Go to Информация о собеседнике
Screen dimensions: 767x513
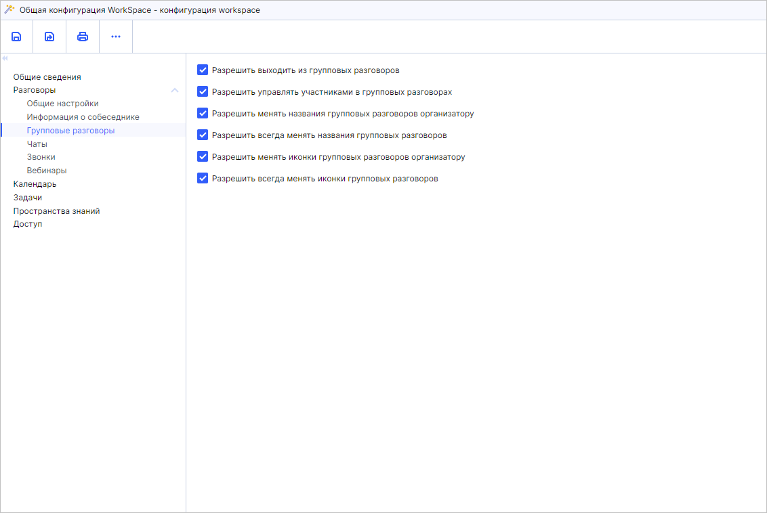coord(83,117)
